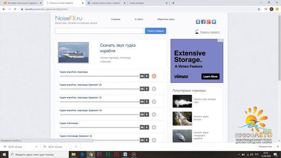281x158 pixels.
Task: Seek in first 'Гудок теплохода' progress bar
Action: tap(100, 127)
